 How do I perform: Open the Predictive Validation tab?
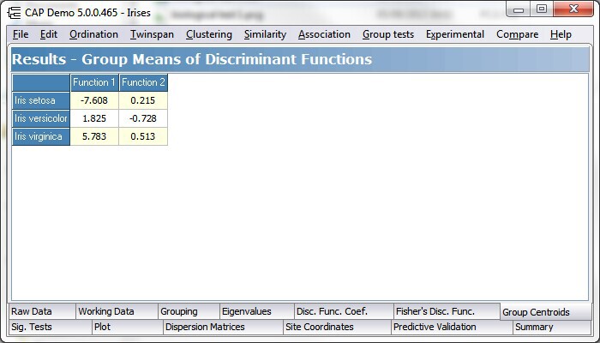click(x=452, y=328)
